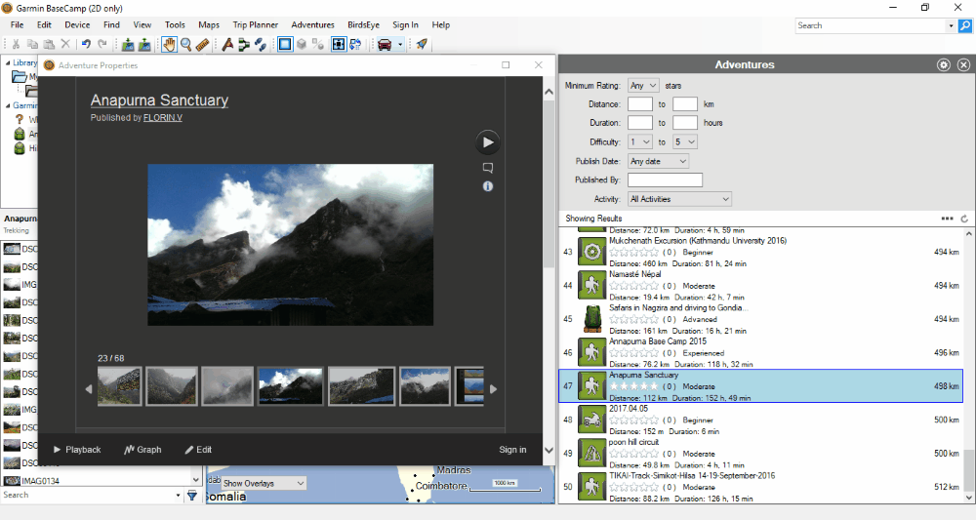The height and width of the screenshot is (520, 976).
Task: Click the Delete X toolbar icon
Action: point(65,44)
